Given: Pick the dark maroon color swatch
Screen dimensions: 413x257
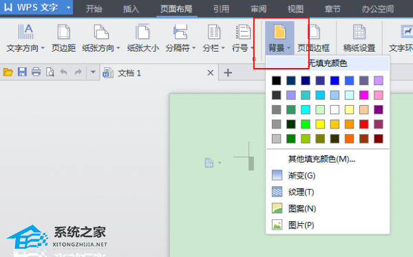Looking at the screenshot, I should tap(379, 139).
